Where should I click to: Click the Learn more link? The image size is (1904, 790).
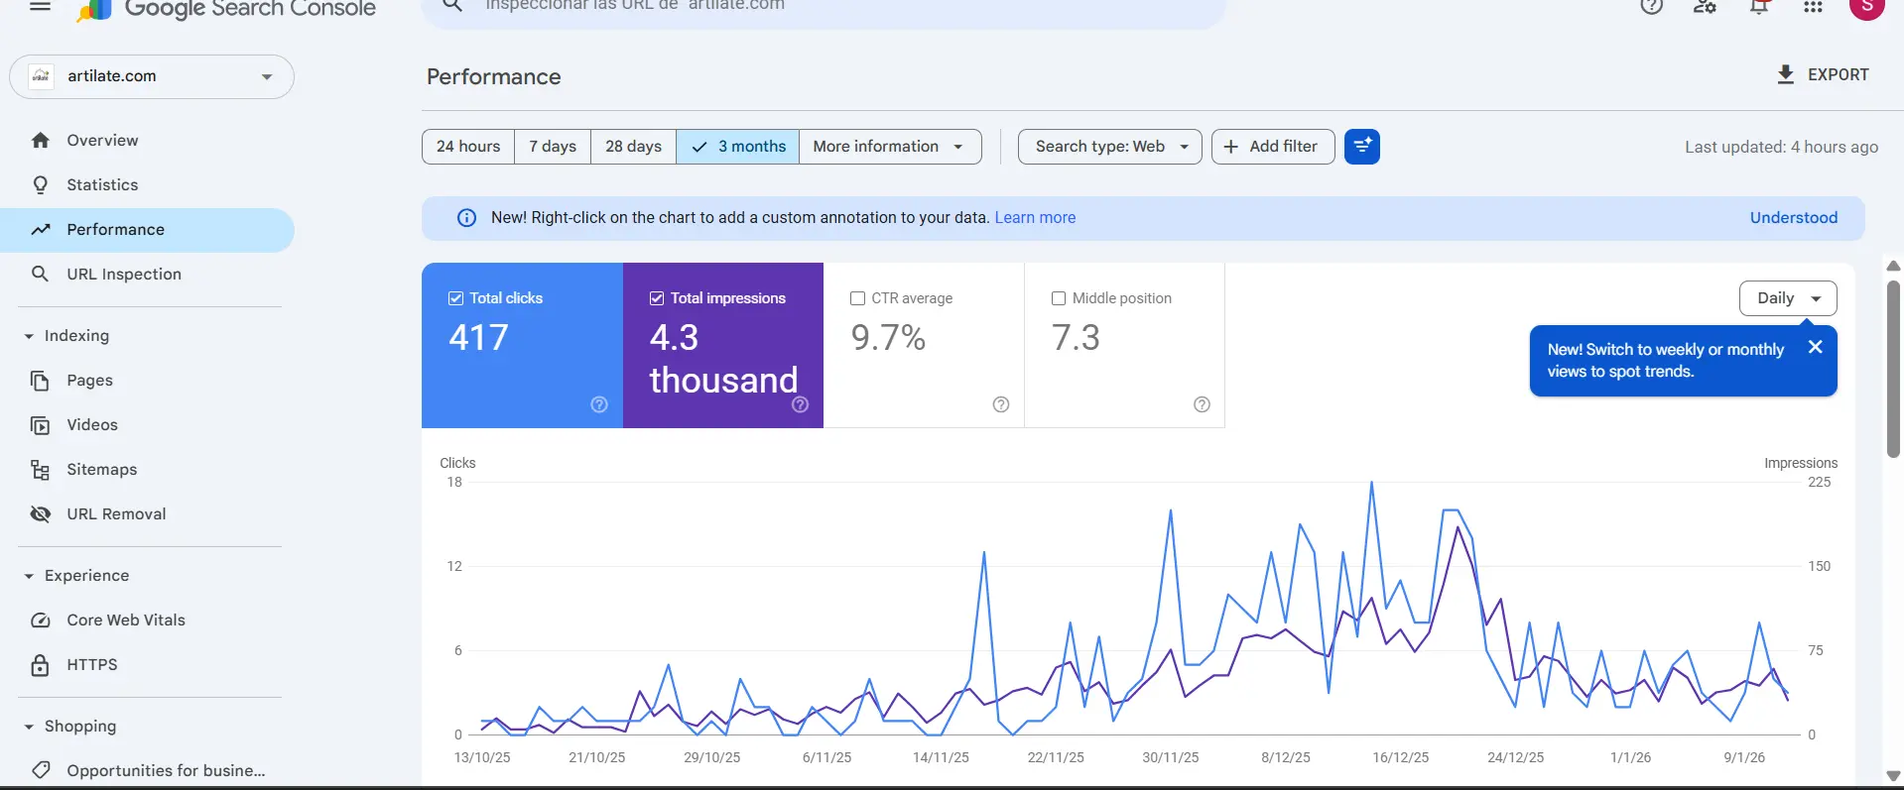(1035, 218)
